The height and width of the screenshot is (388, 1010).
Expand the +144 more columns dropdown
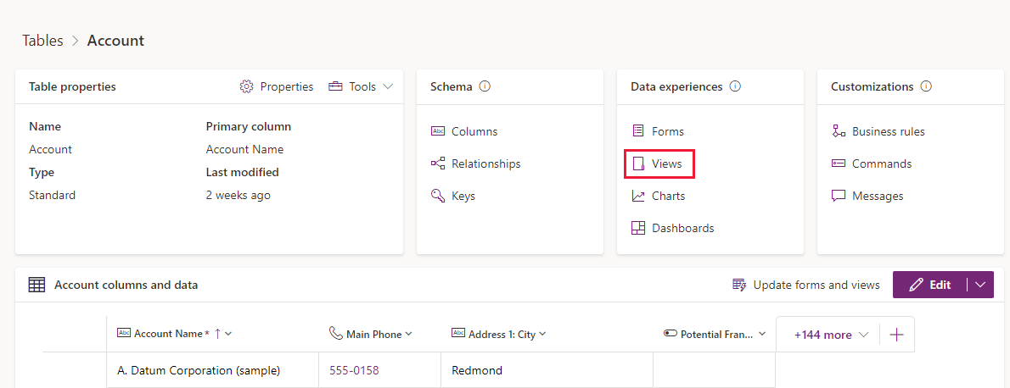tap(831, 335)
